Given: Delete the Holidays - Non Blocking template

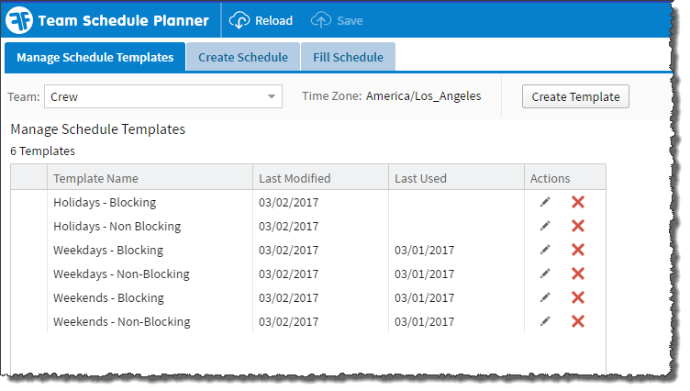Looking at the screenshot, I should pos(578,226).
